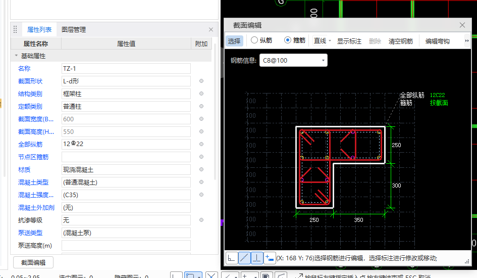Click the 材质 value 现浇混凝土
Screen dimensions: 477x278
point(126,169)
